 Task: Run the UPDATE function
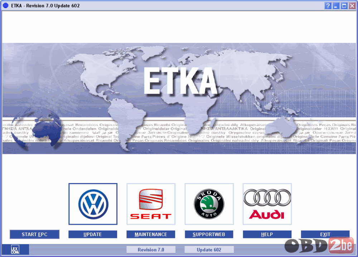coord(93,234)
